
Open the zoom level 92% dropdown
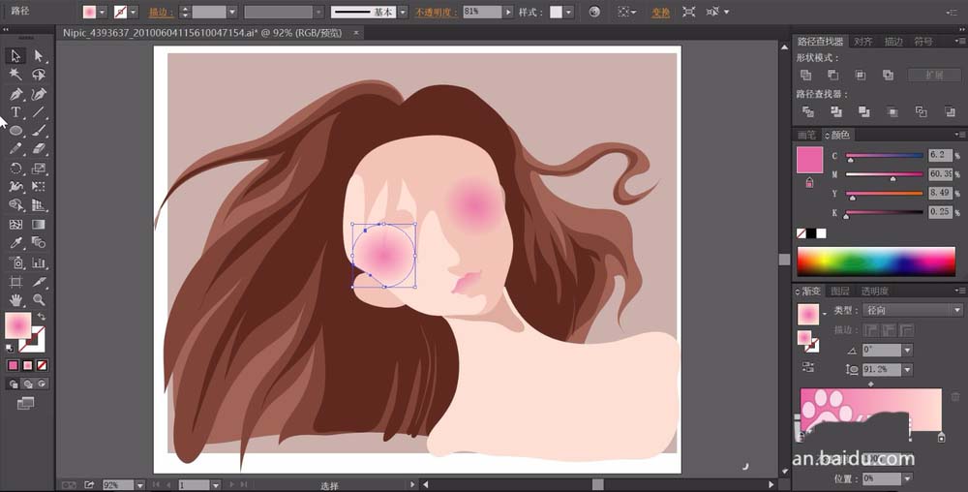(x=139, y=484)
